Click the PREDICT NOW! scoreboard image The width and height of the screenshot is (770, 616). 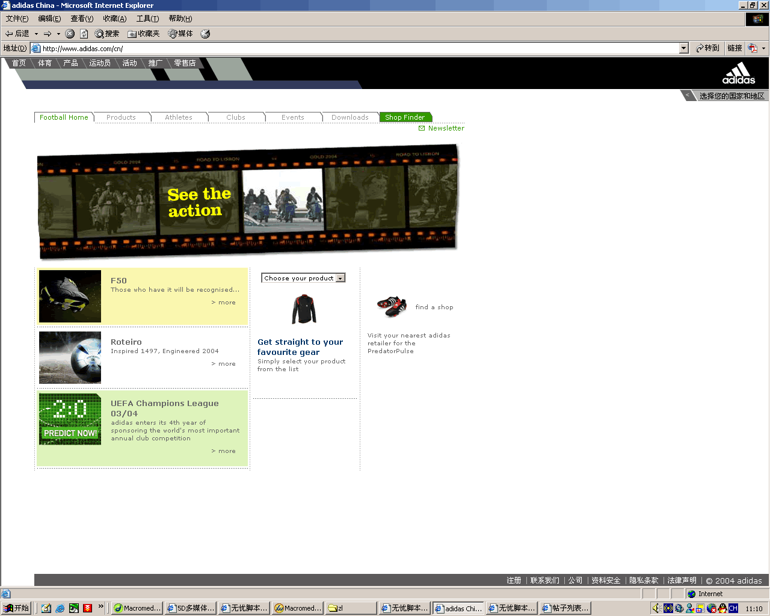[70, 419]
